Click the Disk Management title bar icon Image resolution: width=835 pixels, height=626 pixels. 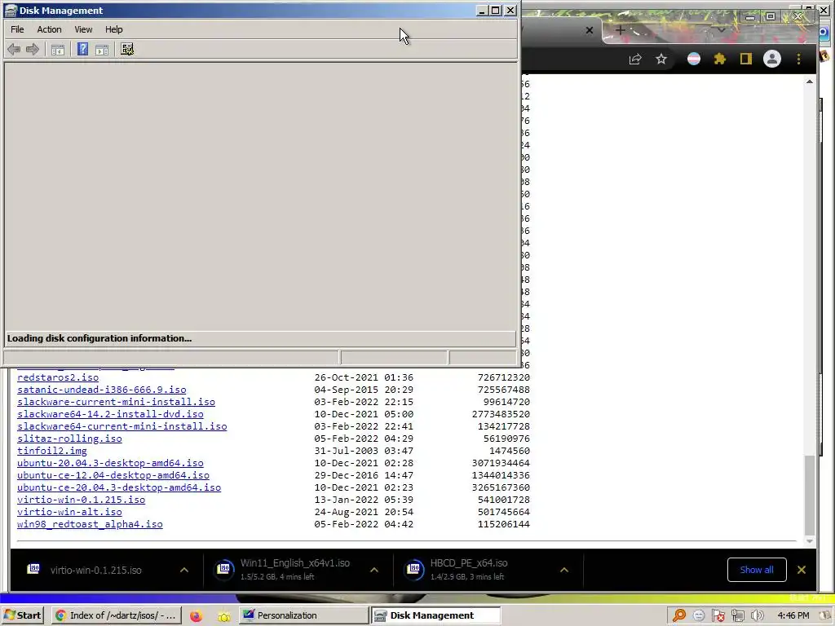(11, 10)
